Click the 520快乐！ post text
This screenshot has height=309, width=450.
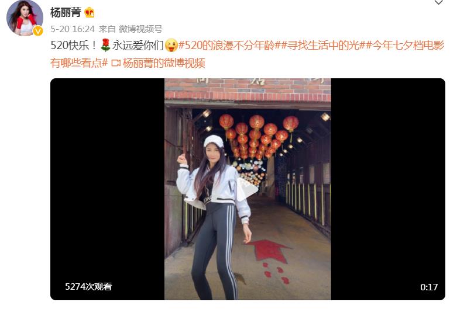click(74, 45)
